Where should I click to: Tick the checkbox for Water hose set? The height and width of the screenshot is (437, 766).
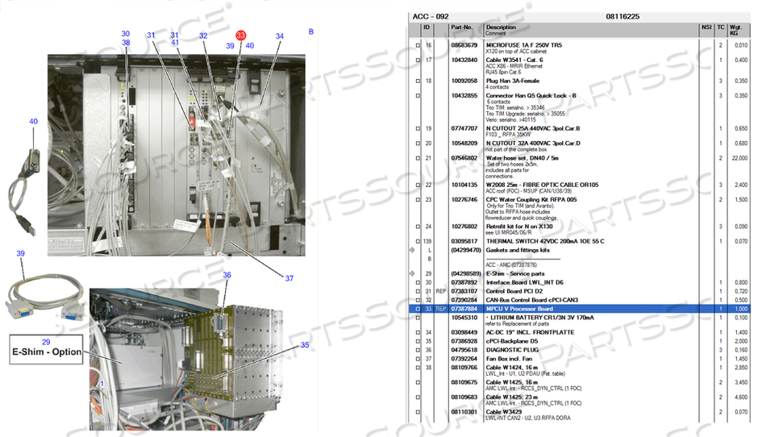click(x=418, y=157)
